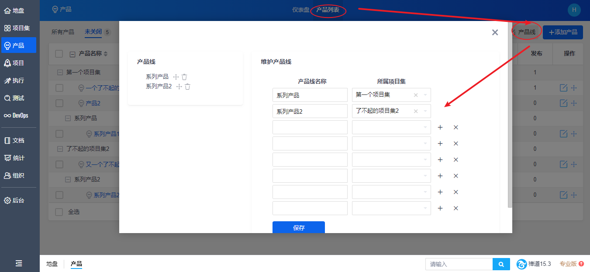This screenshot has height=272, width=590.
Task: Collapse the sidebar with the bottom toggle icon
Action: (19, 263)
